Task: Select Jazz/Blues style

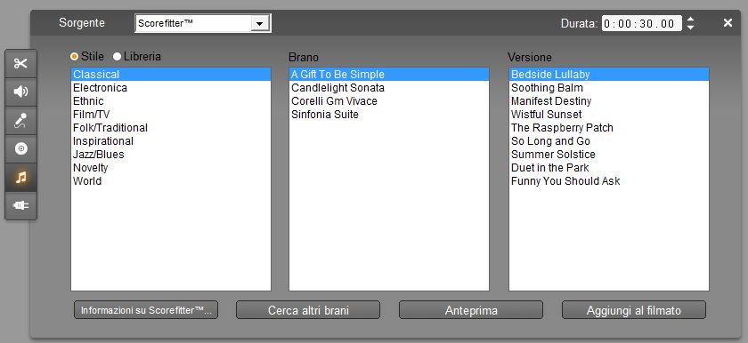Action: (x=171, y=154)
